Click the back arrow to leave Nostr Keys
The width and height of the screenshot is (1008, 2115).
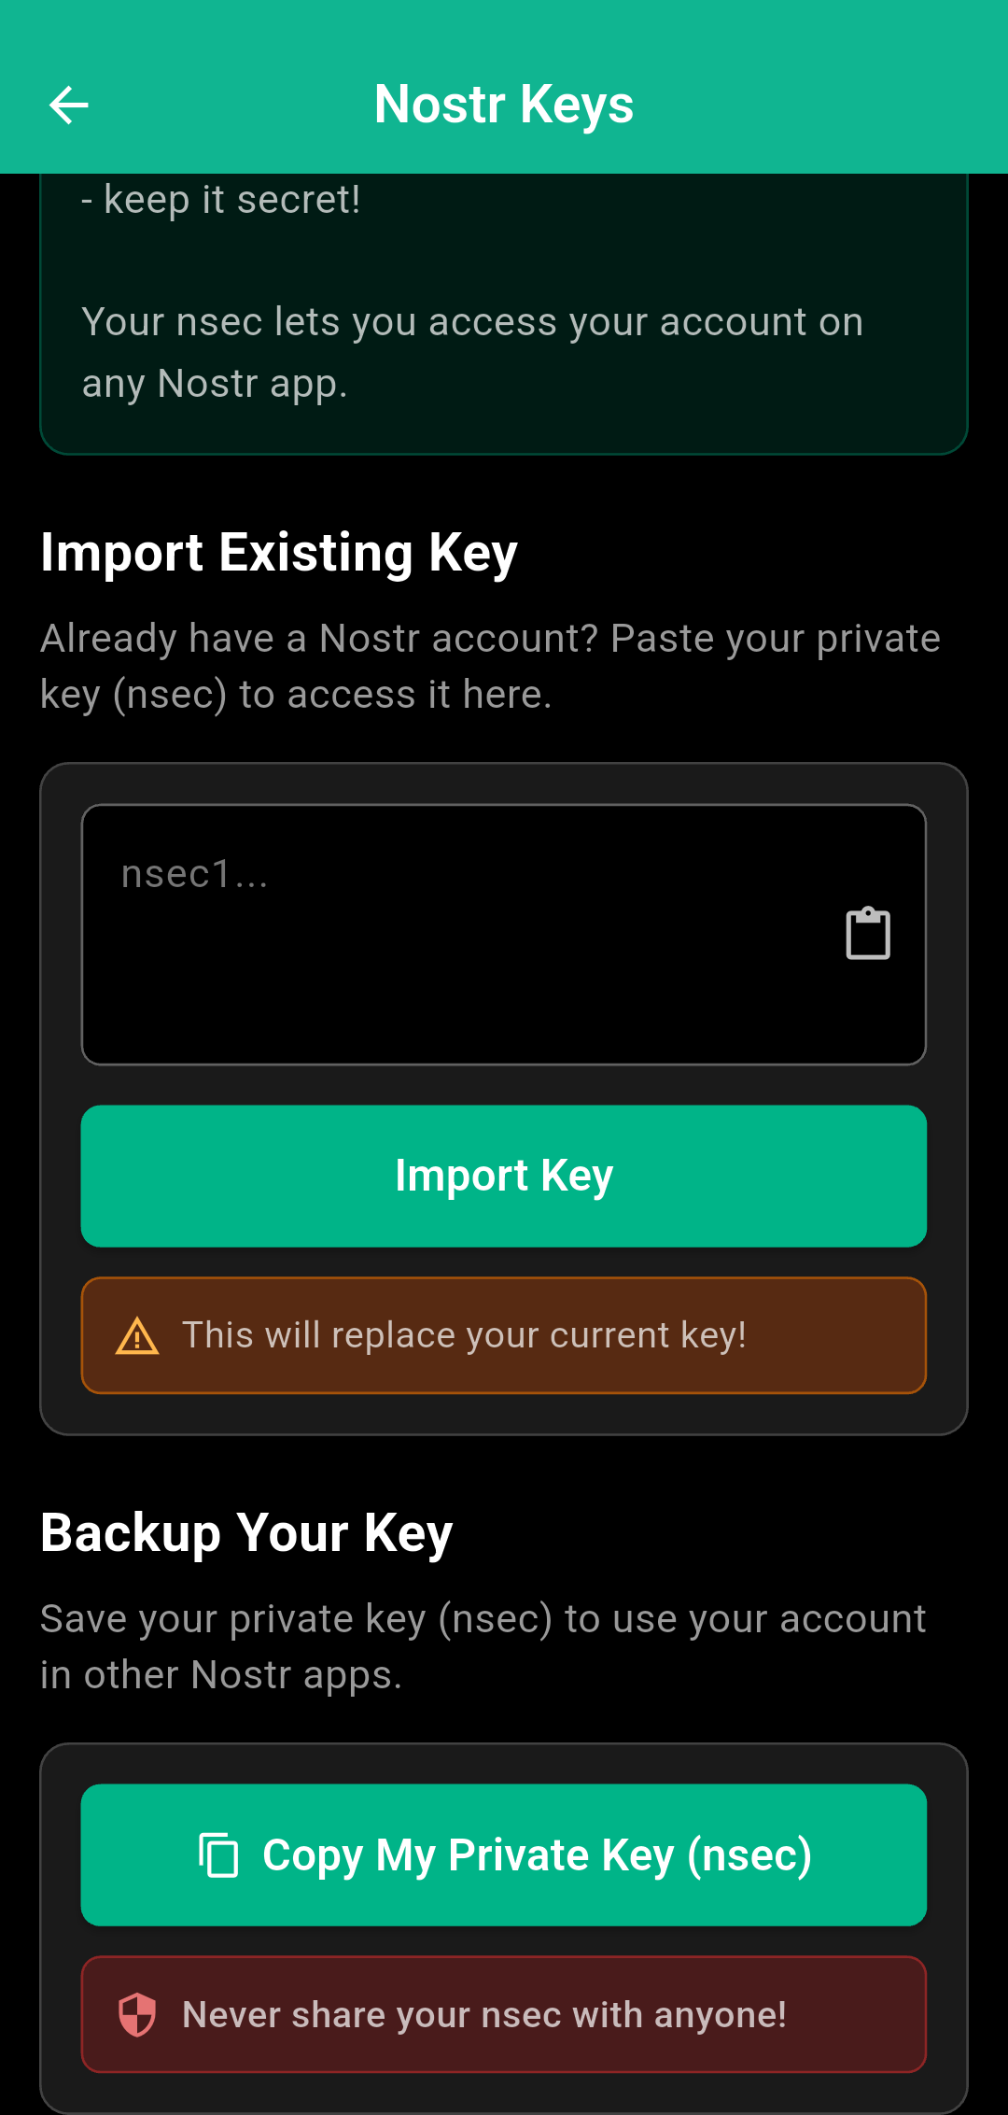click(x=69, y=105)
